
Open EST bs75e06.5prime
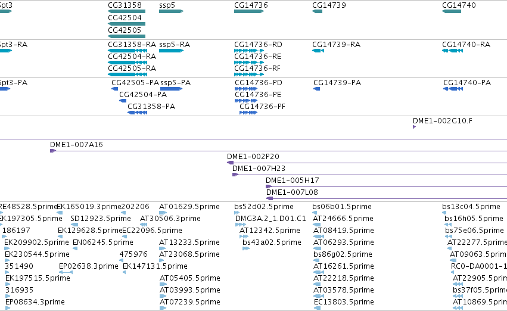[475, 231]
